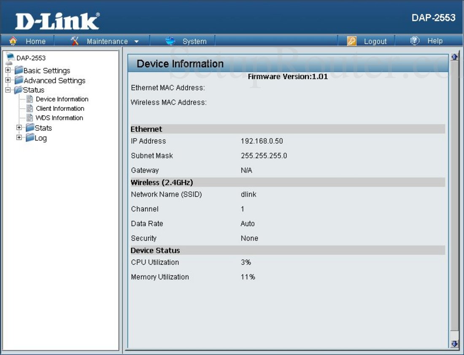
Task: Click the Maintenance tools icon
Action: pos(75,40)
